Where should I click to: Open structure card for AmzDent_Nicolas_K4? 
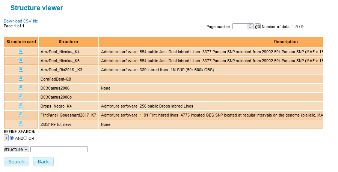coord(21,51)
